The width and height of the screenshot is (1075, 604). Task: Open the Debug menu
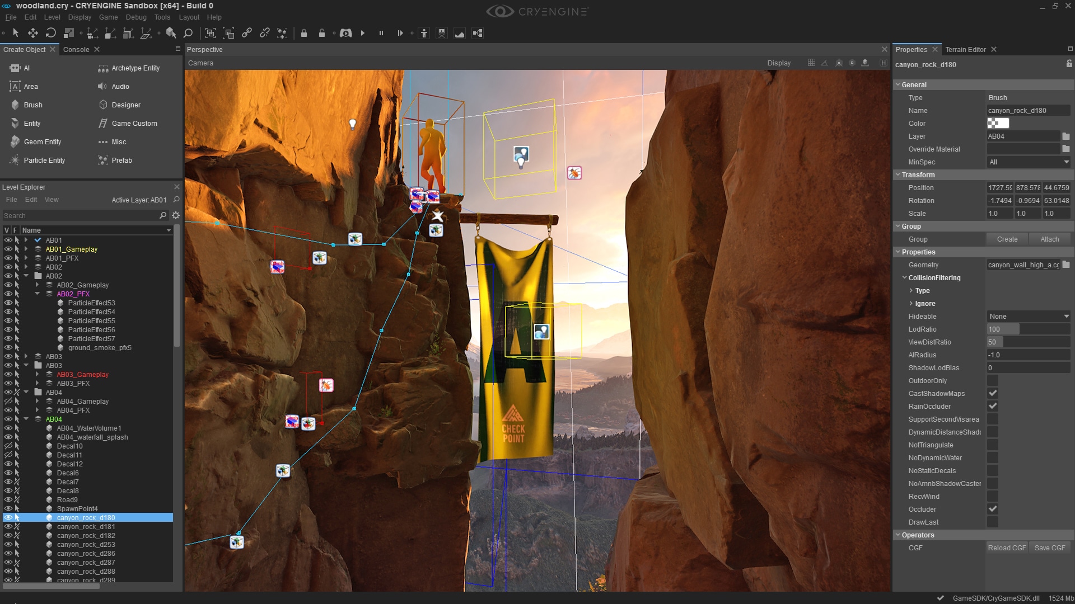136,17
